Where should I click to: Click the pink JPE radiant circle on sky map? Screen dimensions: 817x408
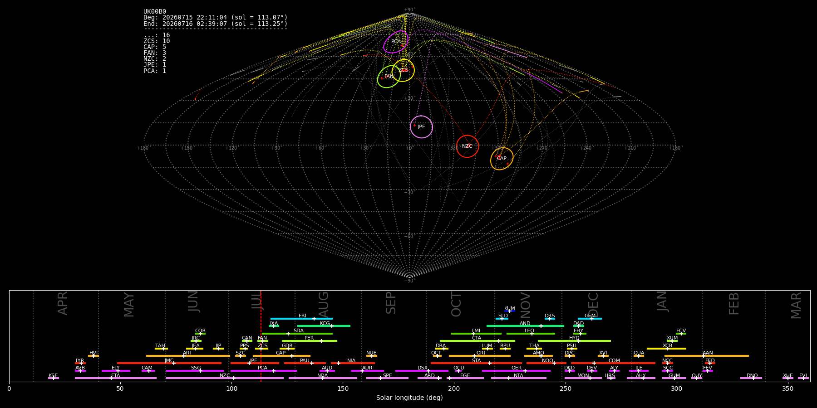421,127
